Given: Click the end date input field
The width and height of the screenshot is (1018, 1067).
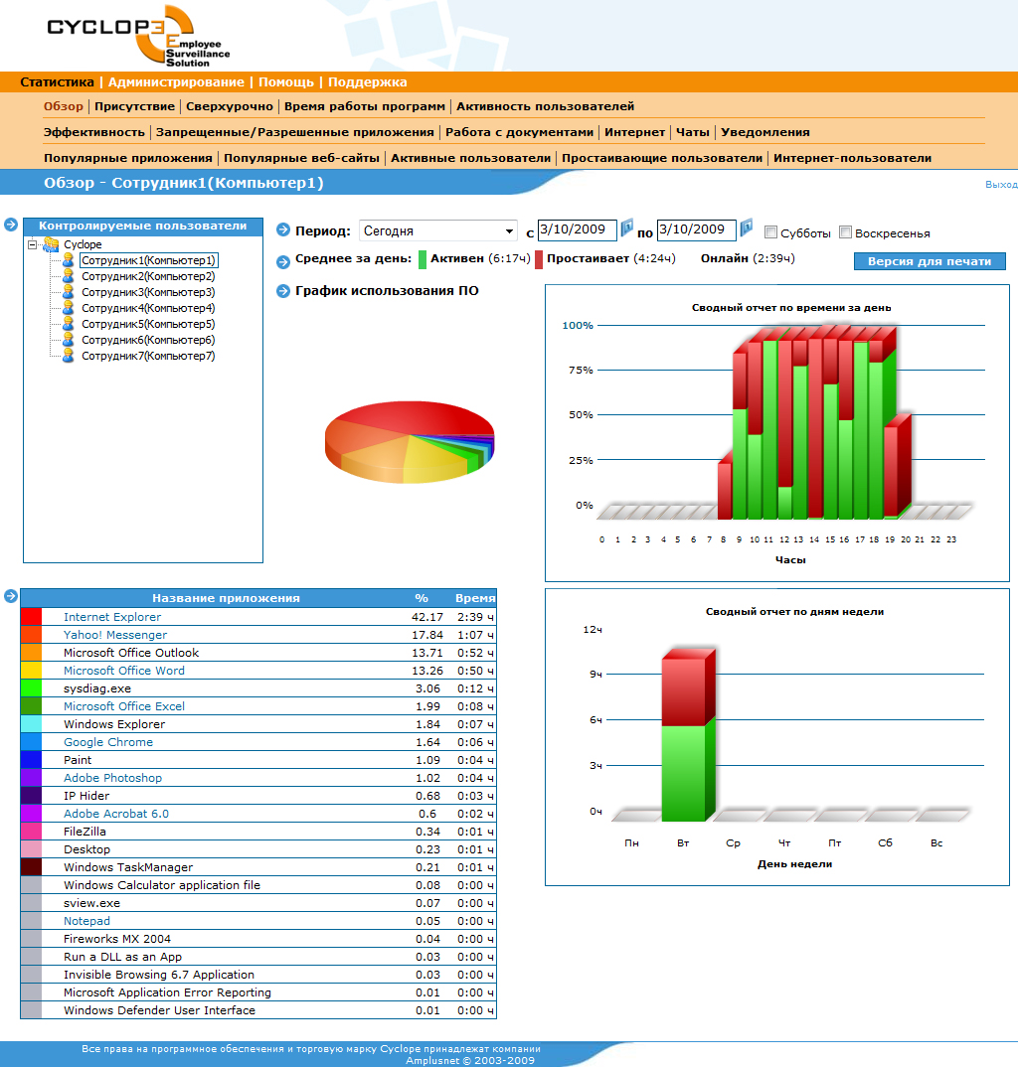Looking at the screenshot, I should click(x=697, y=229).
